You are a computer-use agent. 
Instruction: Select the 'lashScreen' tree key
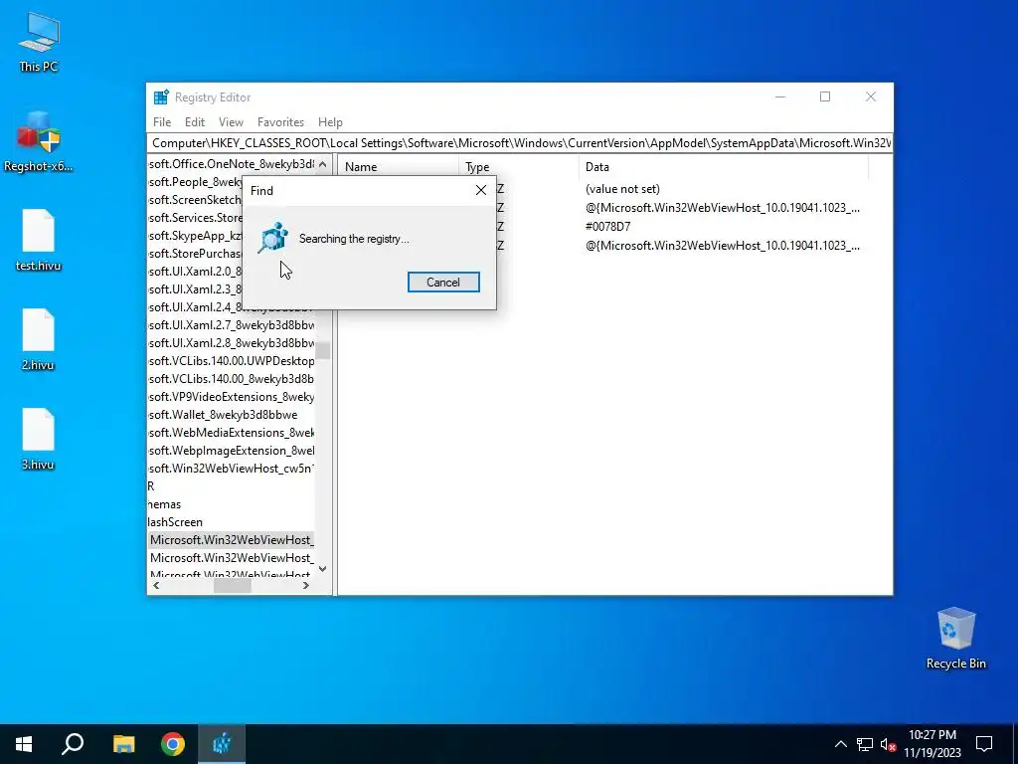pyautogui.click(x=175, y=522)
